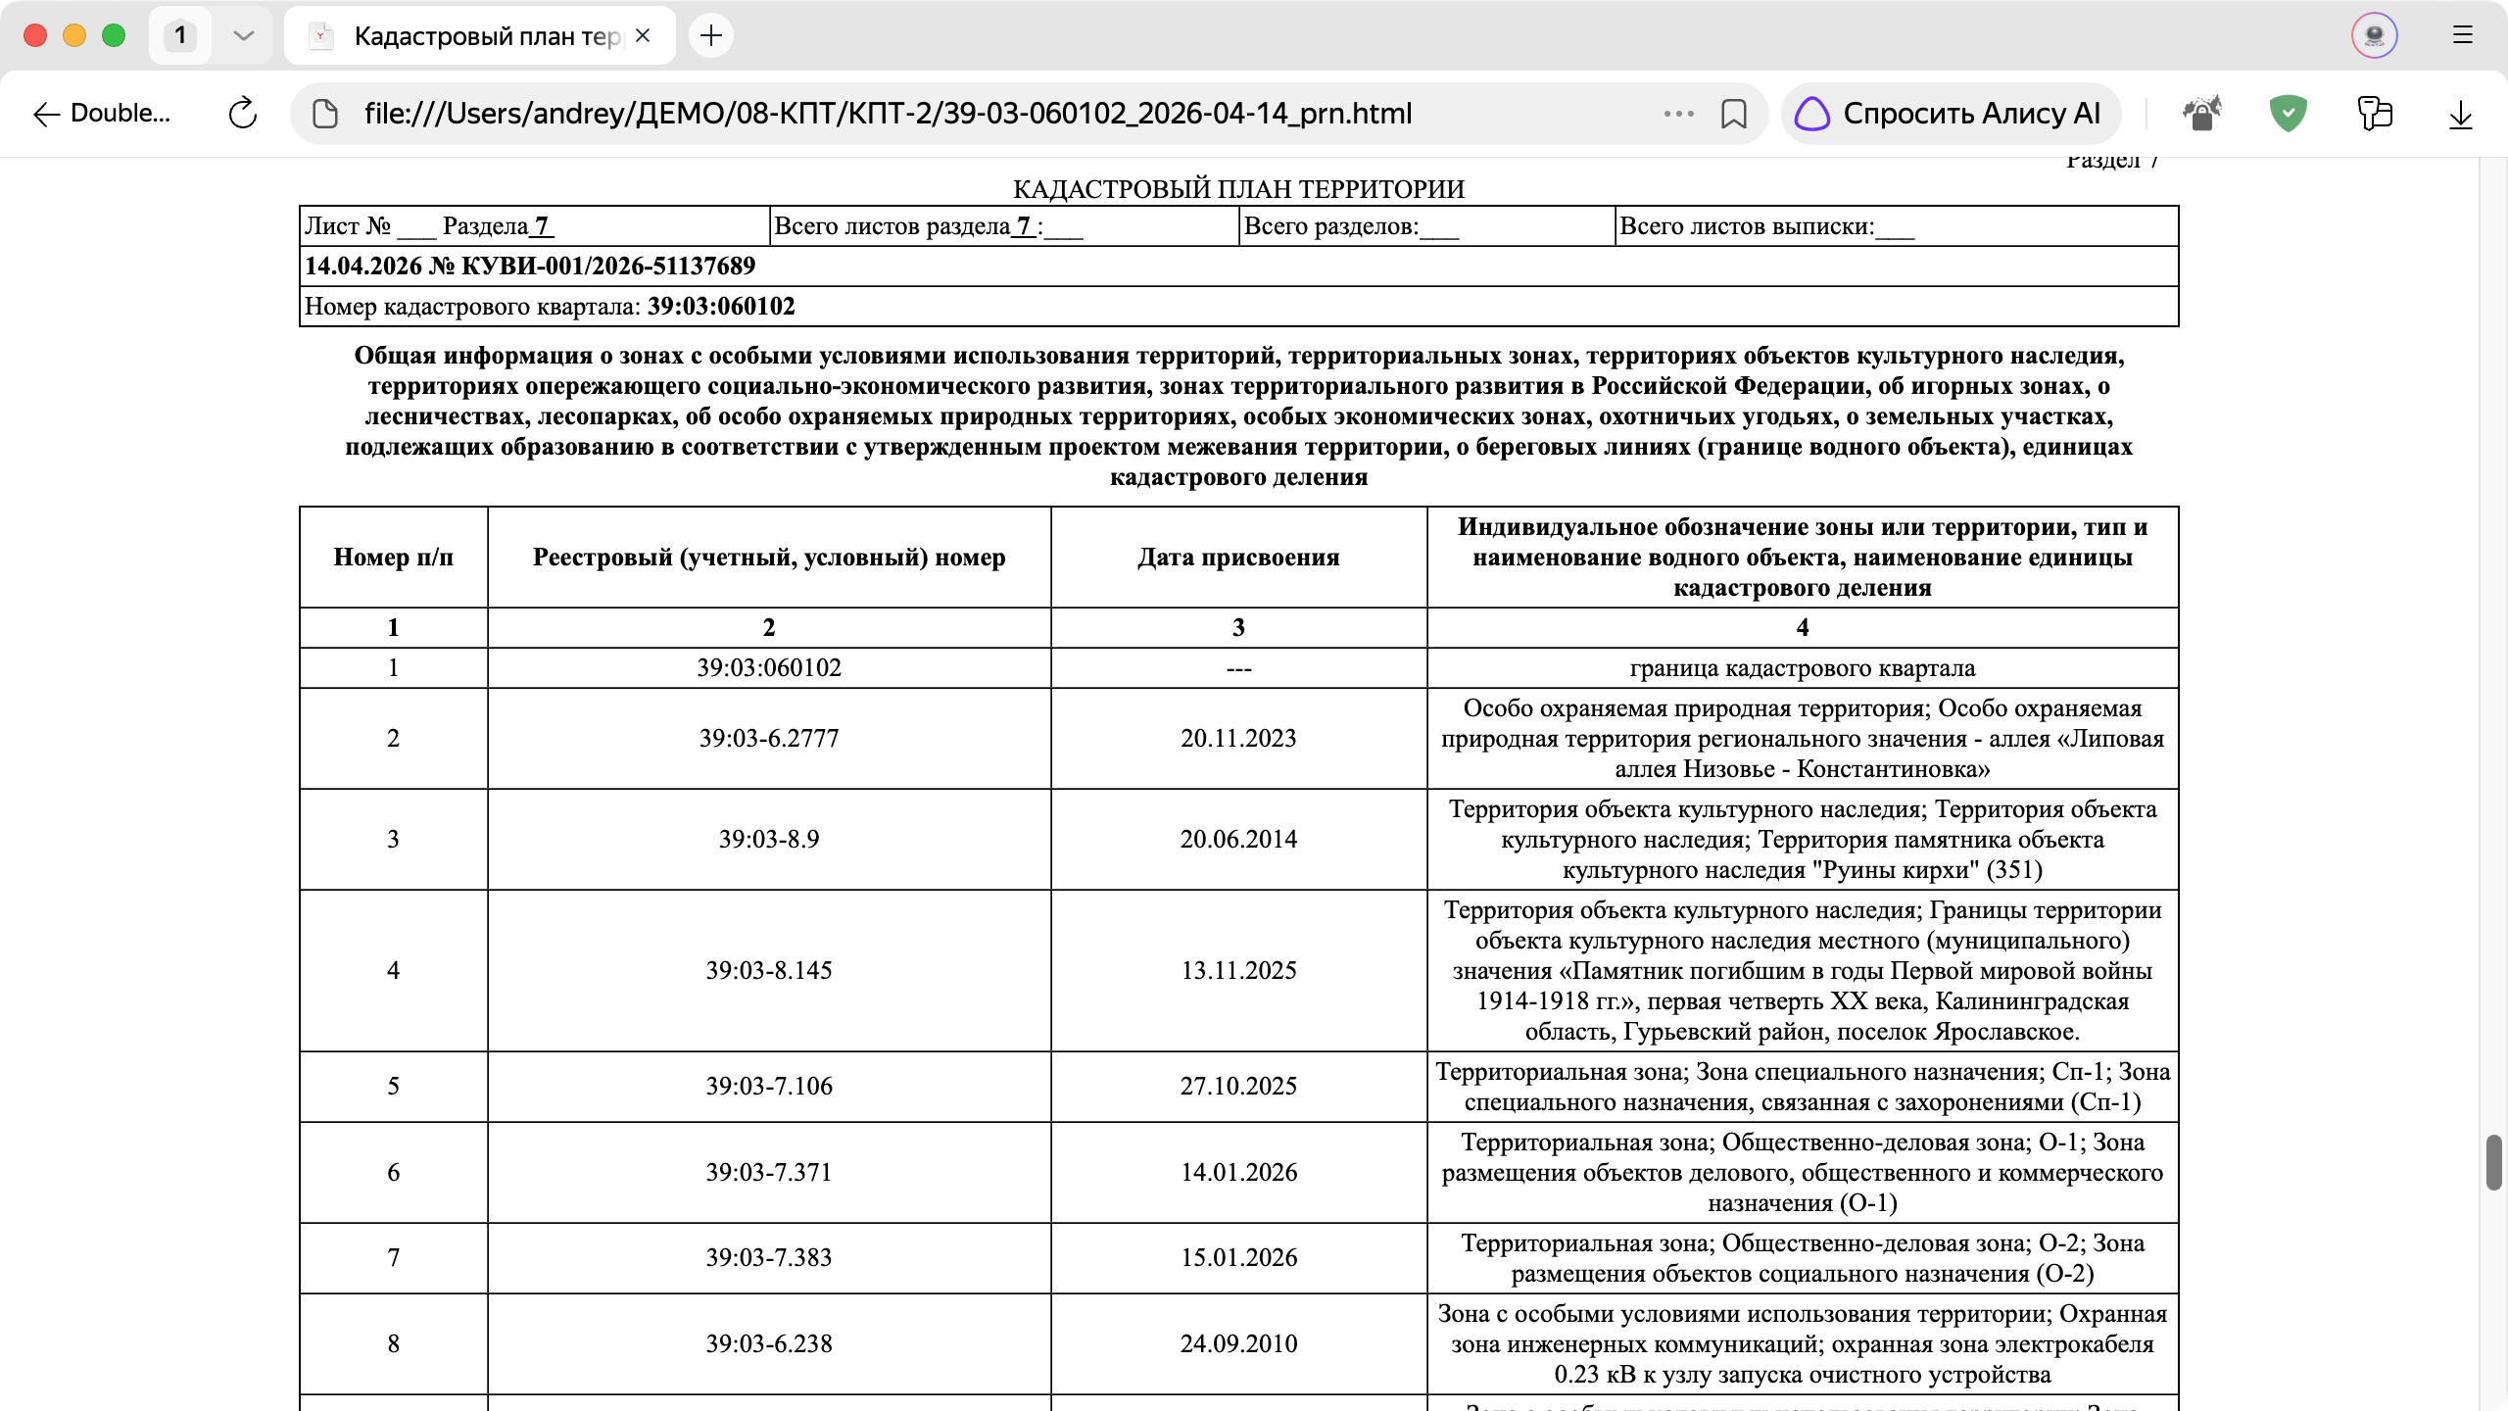Open the tab counter showing 1
This screenshot has width=2508, height=1411.
tap(180, 35)
